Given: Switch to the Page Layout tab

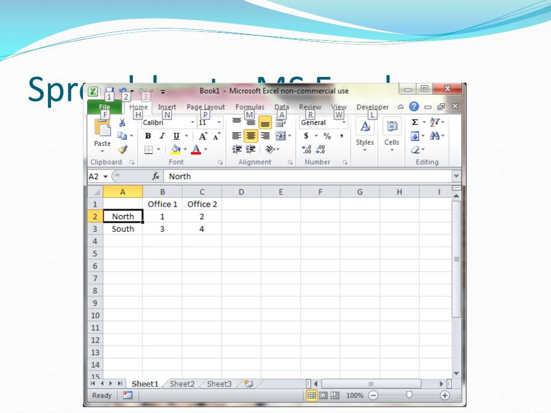Looking at the screenshot, I should [206, 107].
